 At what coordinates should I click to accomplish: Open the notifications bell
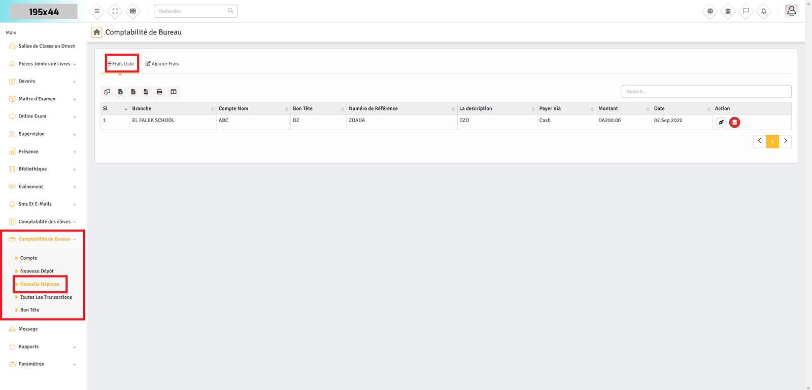(x=763, y=11)
